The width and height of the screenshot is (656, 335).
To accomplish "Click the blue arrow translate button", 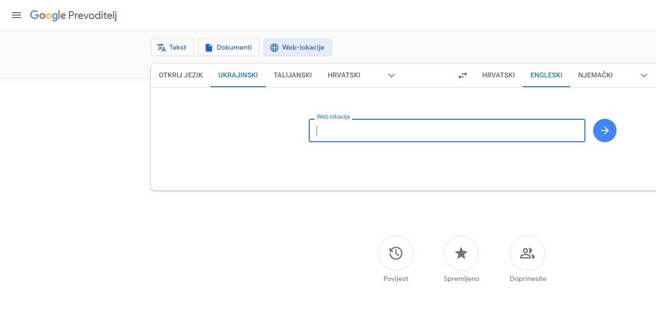I will coord(605,130).
